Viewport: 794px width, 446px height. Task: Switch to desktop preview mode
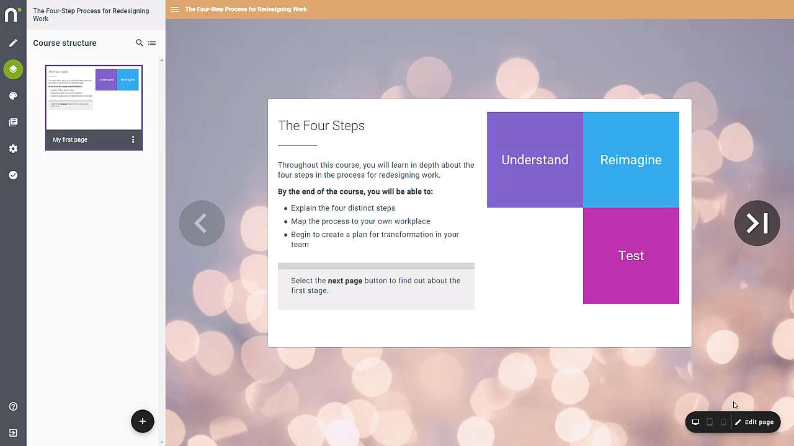pos(695,422)
